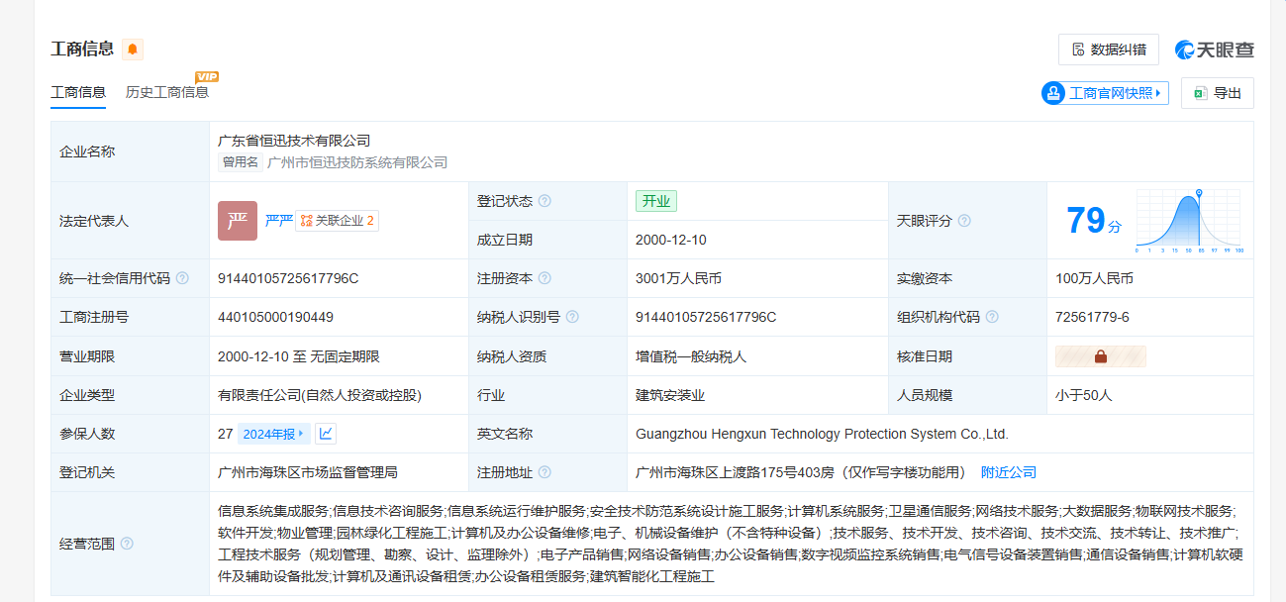Click business term 2000-12-10 至 无固定期限
This screenshot has width=1286, height=602.
(x=299, y=356)
